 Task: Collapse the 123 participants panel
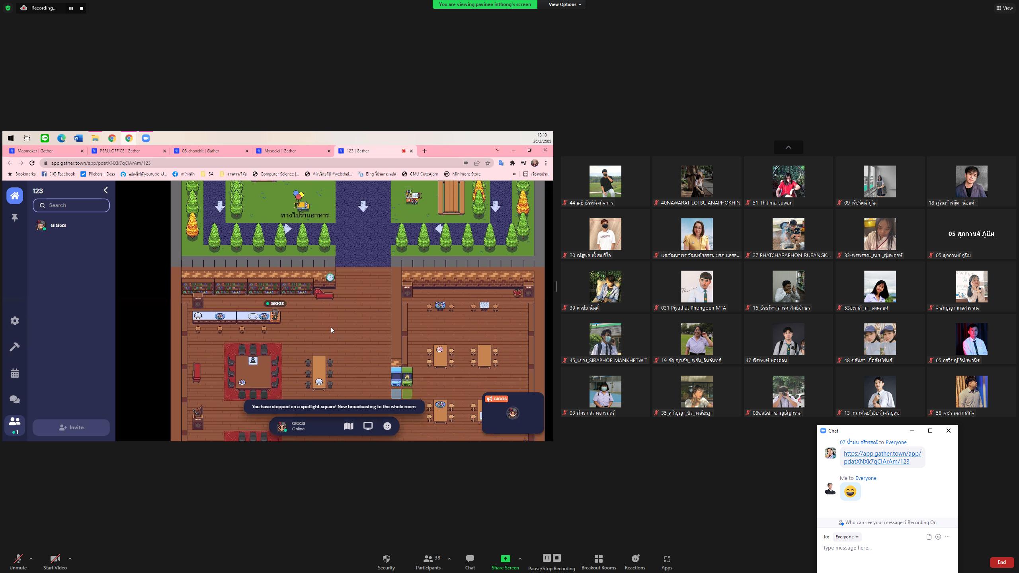point(105,190)
